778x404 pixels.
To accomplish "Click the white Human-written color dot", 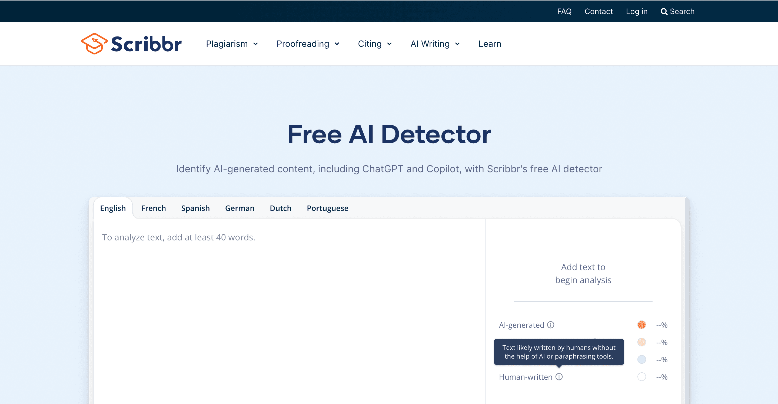I will click(x=641, y=377).
